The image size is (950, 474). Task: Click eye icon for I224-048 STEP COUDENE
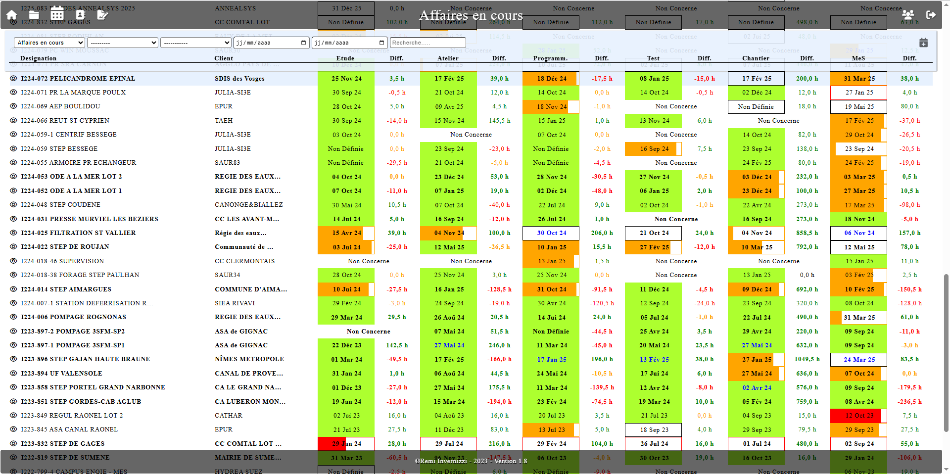tap(13, 204)
